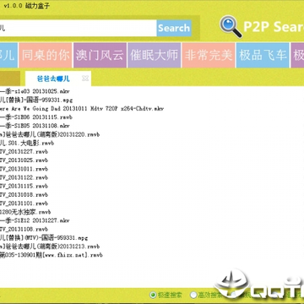304x304 pixels.
Task: Open result S01.大电影.rmvb
Action: point(27,144)
